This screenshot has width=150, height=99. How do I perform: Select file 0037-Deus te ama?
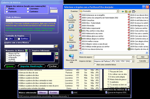tap(136, 44)
